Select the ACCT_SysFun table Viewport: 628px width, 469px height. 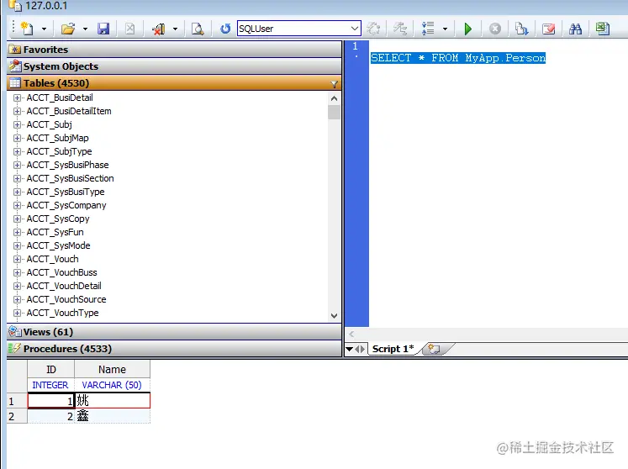55,232
